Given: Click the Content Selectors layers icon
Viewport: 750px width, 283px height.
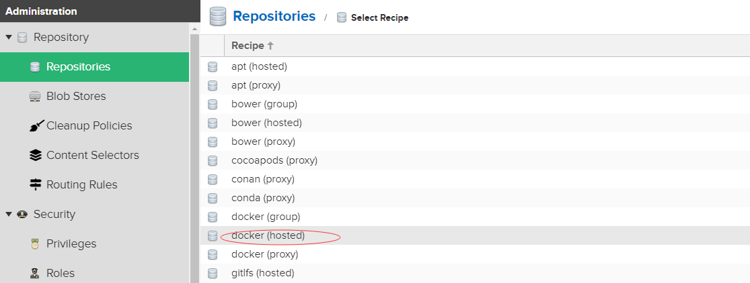Looking at the screenshot, I should (x=36, y=156).
